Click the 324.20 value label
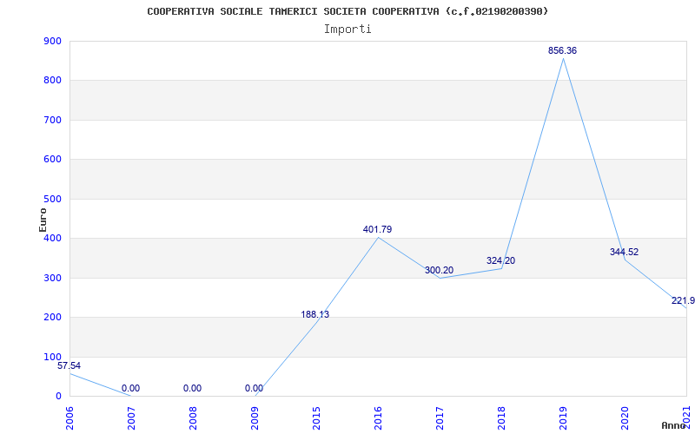The height and width of the screenshot is (434, 695). coord(501,260)
